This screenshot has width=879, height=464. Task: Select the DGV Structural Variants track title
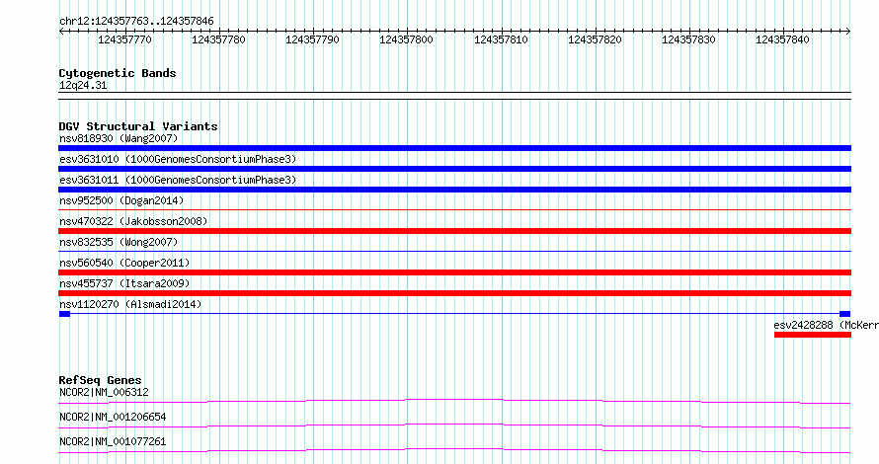click(138, 126)
